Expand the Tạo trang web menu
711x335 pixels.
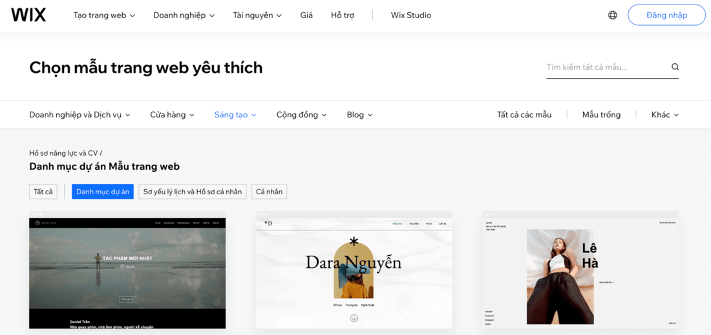104,15
